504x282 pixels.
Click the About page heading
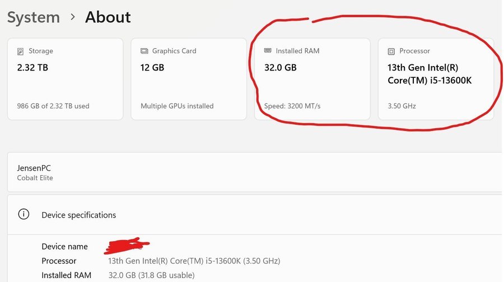coord(108,17)
